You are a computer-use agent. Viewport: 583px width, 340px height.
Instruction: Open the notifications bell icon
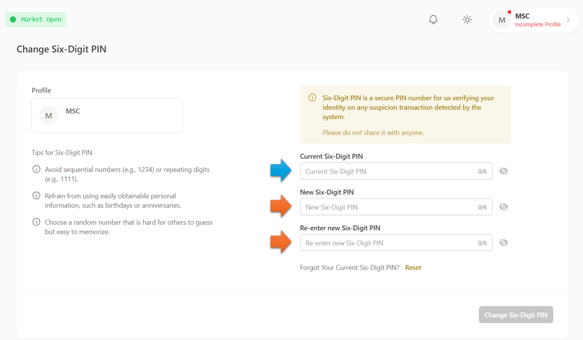(x=433, y=20)
